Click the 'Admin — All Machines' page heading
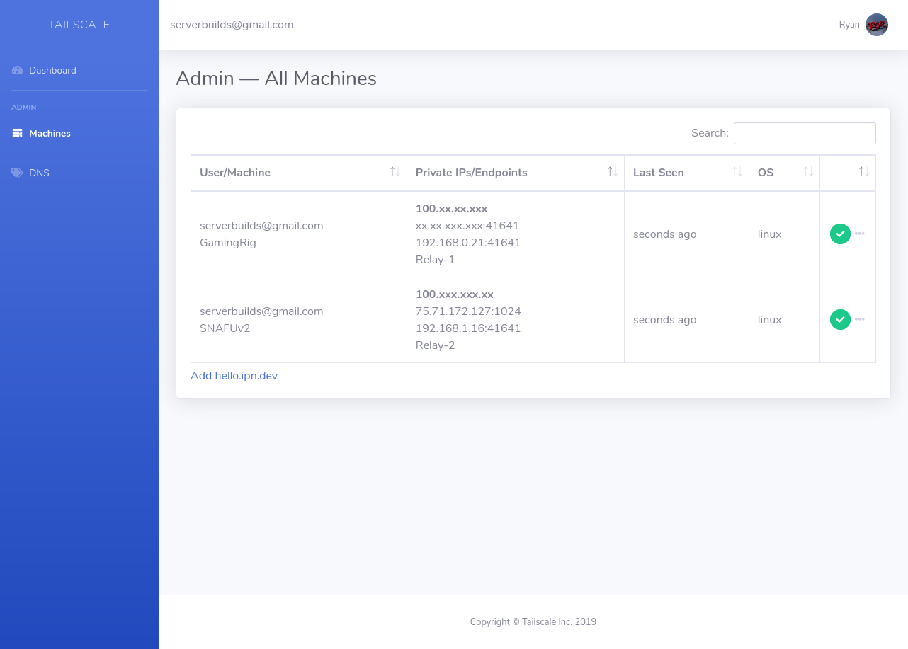 (276, 78)
